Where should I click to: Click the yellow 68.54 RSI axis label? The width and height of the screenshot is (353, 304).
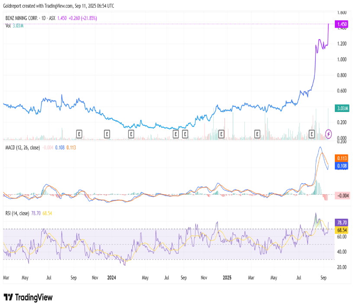pos(341,230)
